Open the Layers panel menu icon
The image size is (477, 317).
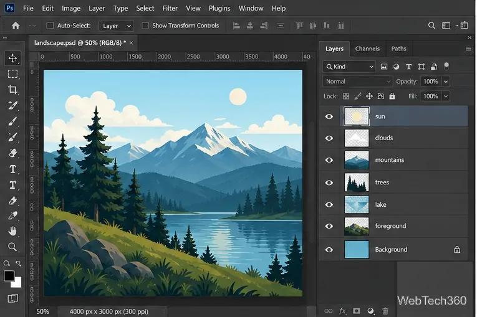[x=468, y=49]
